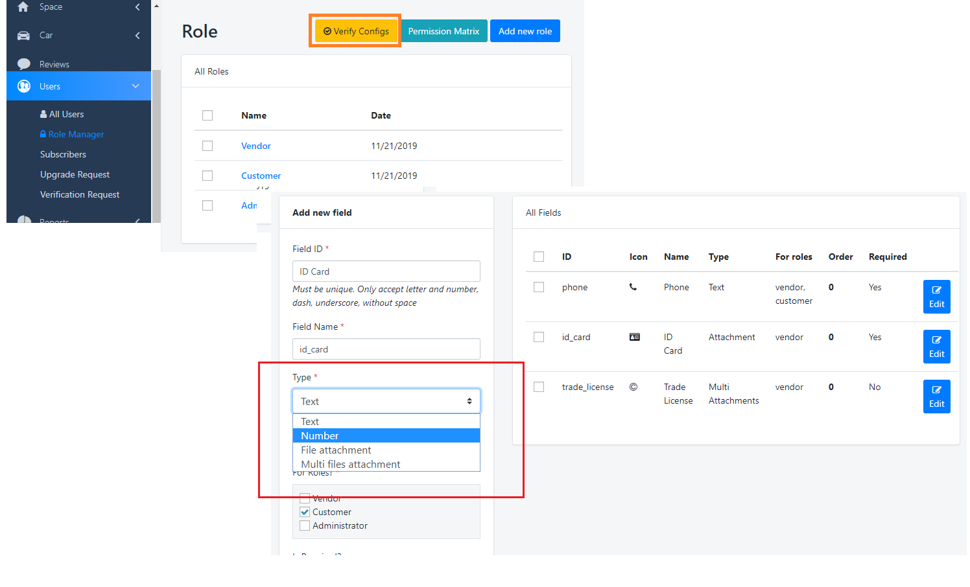Click into the Field ID input
This screenshot has width=970, height=587.
[386, 271]
